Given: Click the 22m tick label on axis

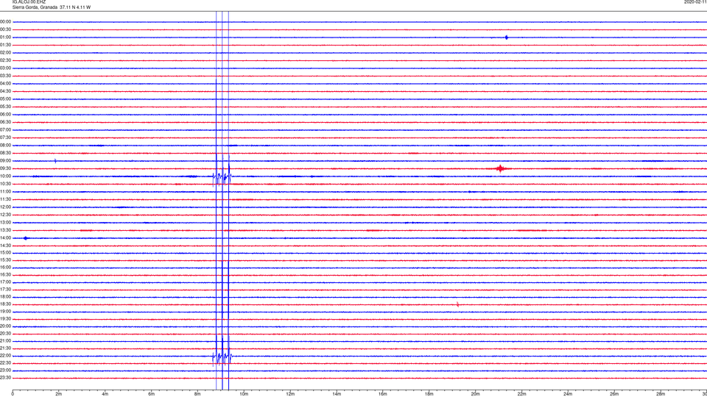Looking at the screenshot, I should pyautogui.click(x=521, y=394).
